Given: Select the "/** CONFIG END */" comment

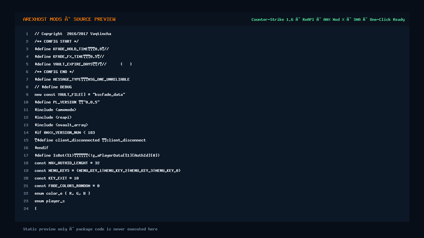Looking at the screenshot, I should tap(54, 72).
